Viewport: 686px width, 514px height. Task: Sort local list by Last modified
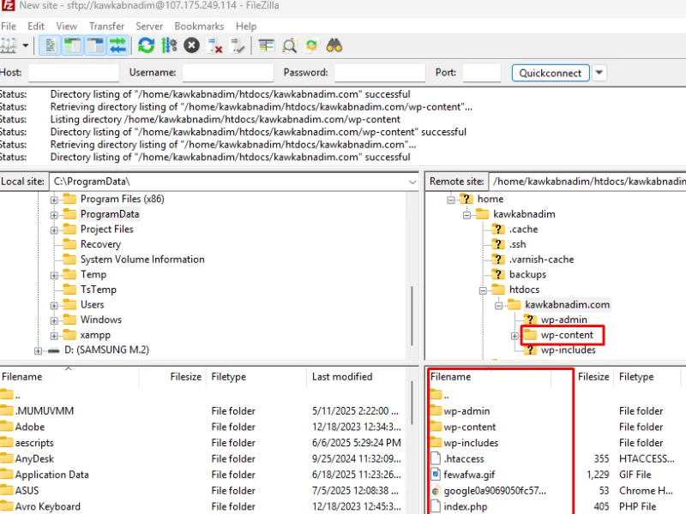pyautogui.click(x=342, y=377)
